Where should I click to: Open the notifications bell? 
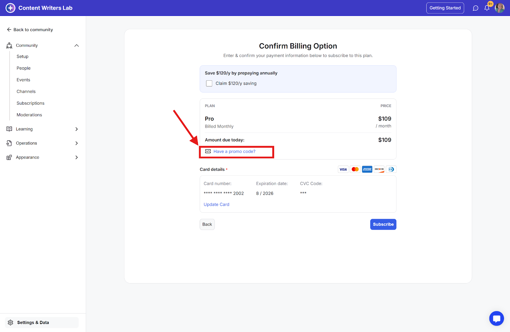point(487,8)
